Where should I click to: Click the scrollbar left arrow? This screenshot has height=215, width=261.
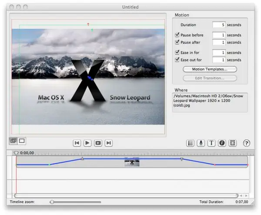(241, 195)
